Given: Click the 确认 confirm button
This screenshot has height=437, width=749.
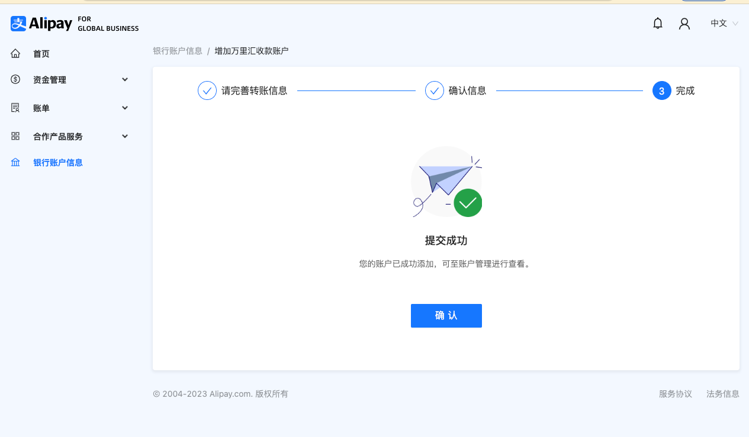Looking at the screenshot, I should [x=446, y=315].
